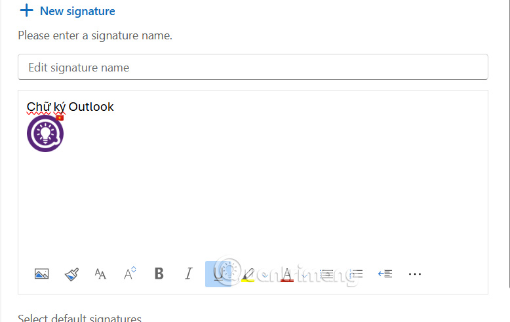
Task: Click the signature text 'Chữ ký Outlook'
Action: click(x=70, y=107)
